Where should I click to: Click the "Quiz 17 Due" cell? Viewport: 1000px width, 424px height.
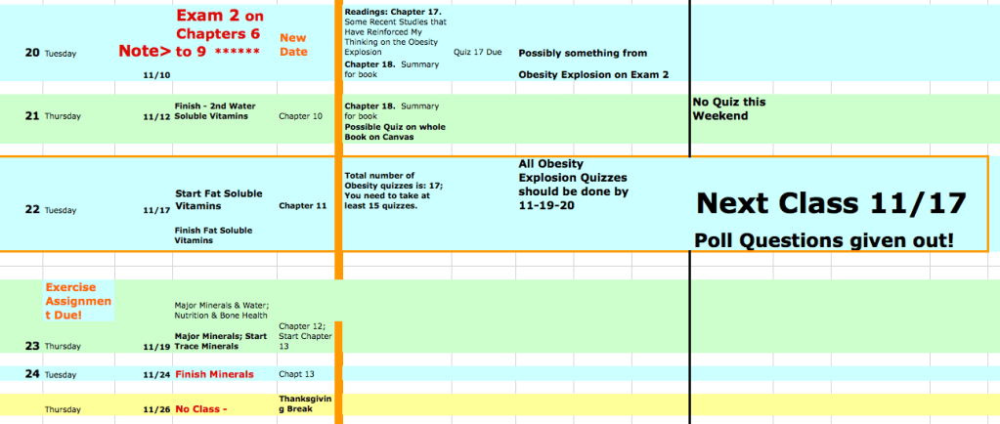click(x=478, y=52)
